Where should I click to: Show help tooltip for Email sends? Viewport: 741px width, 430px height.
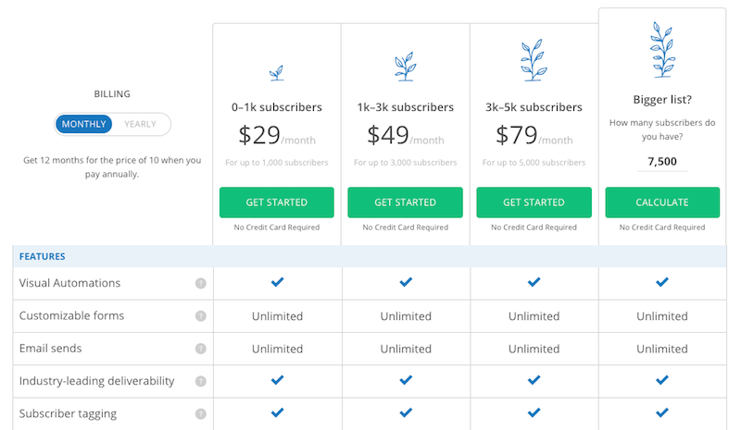(x=201, y=349)
